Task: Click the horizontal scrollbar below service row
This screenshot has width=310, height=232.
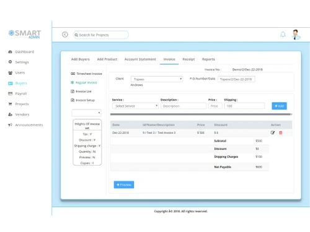Action: 201,114
